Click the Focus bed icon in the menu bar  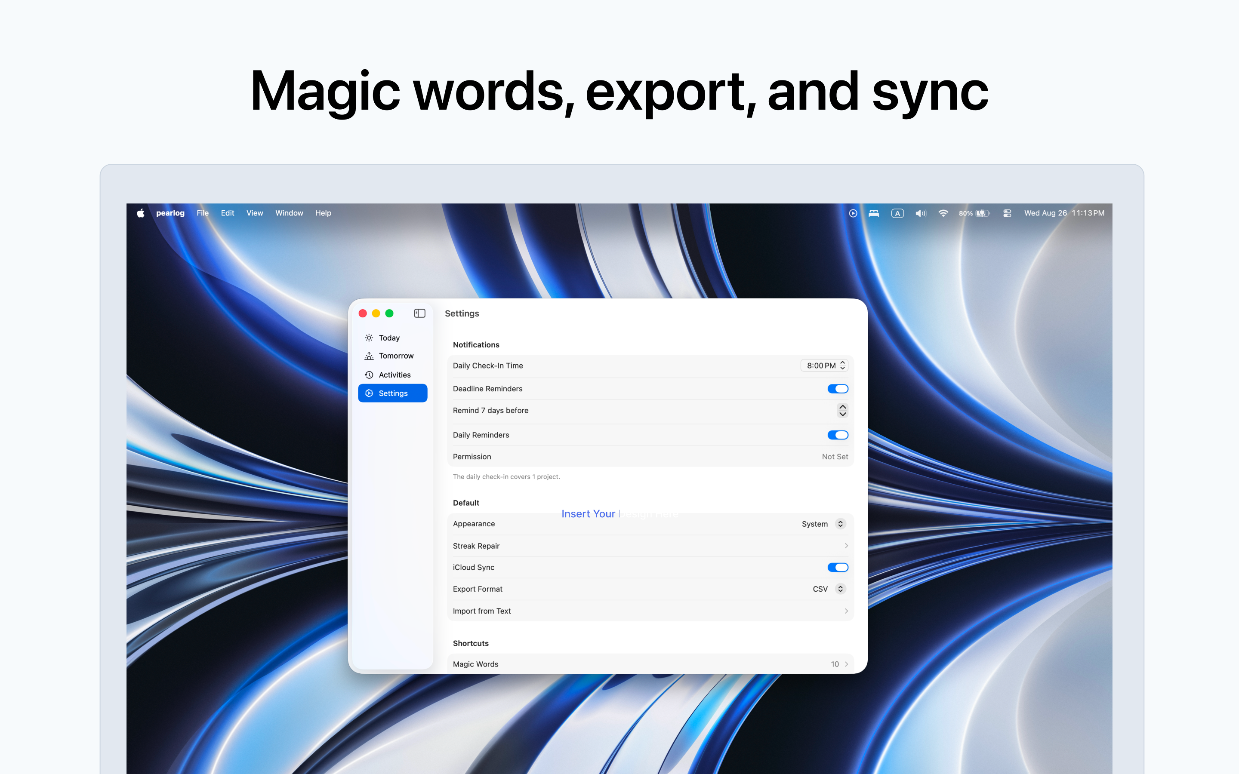(874, 213)
